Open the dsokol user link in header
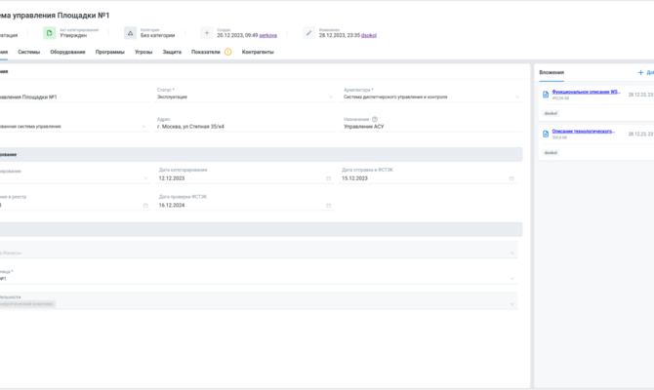The width and height of the screenshot is (654, 390). point(369,35)
